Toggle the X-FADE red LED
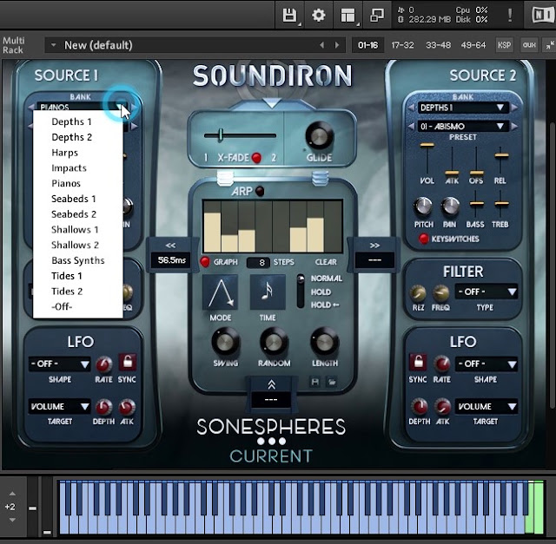The height and width of the screenshot is (544, 556). tap(256, 158)
